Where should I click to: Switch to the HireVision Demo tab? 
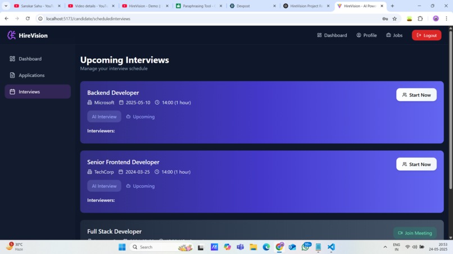[x=146, y=6]
